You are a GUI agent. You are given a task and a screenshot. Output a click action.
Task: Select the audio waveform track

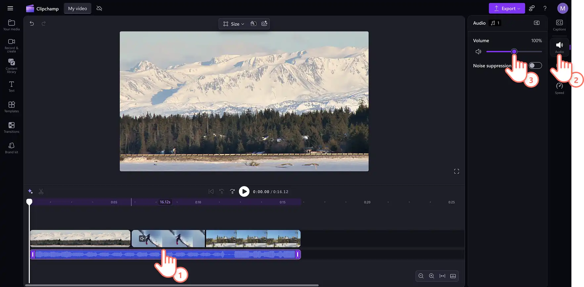click(165, 254)
